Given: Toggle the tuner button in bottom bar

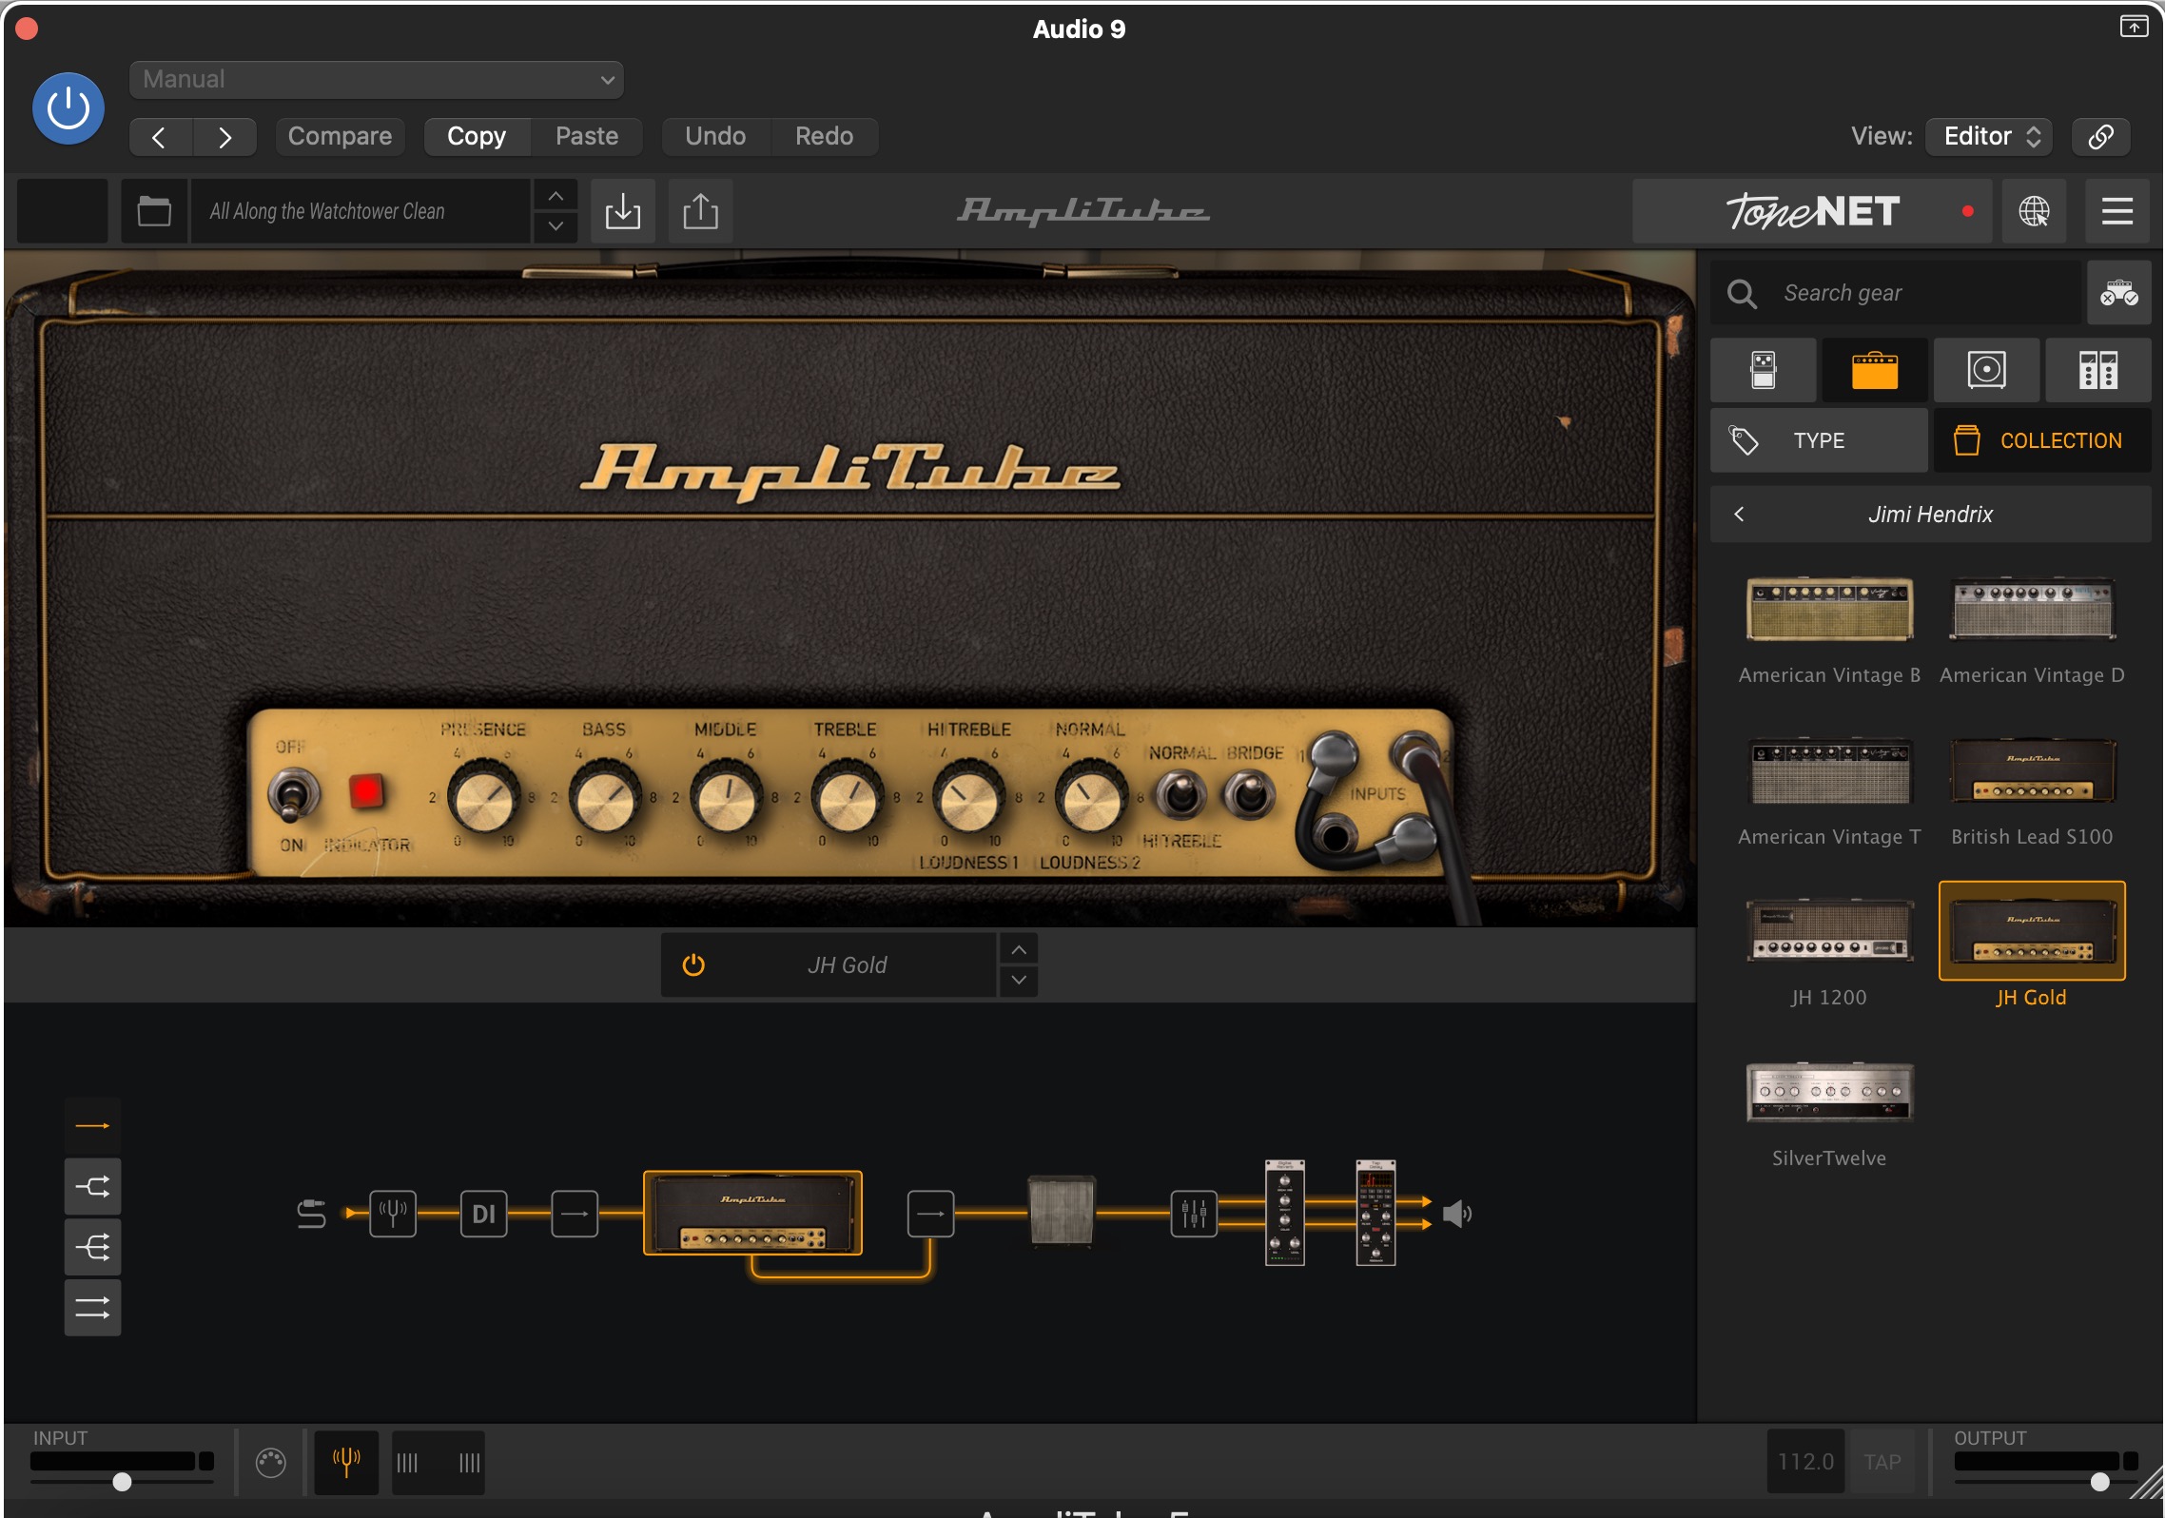Looking at the screenshot, I should [x=346, y=1463].
